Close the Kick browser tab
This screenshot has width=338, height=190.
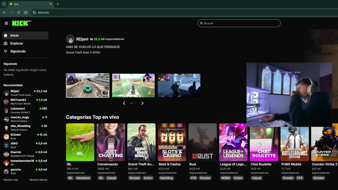(51, 4)
